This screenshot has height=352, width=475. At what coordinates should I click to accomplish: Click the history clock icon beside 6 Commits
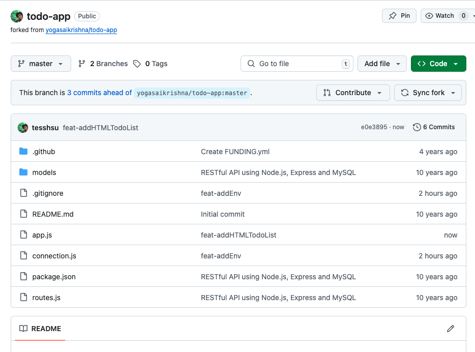tap(417, 127)
